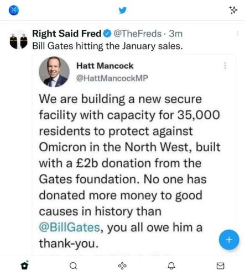
Task: View Right Said Fred profile picture
Action: 18,40
